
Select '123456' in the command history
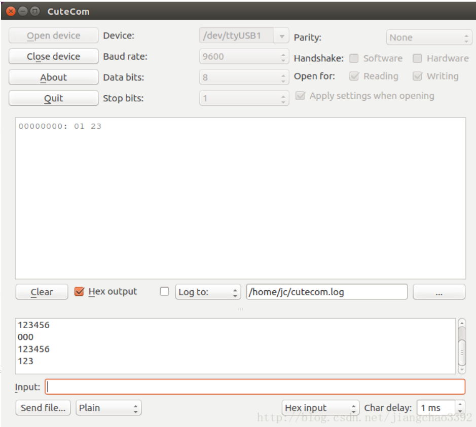(x=33, y=324)
